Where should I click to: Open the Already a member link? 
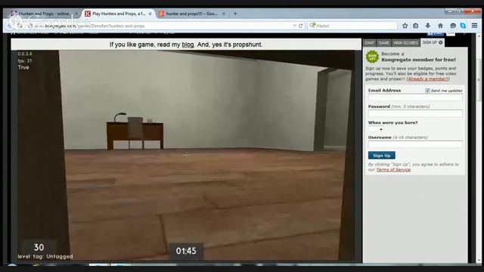427,79
